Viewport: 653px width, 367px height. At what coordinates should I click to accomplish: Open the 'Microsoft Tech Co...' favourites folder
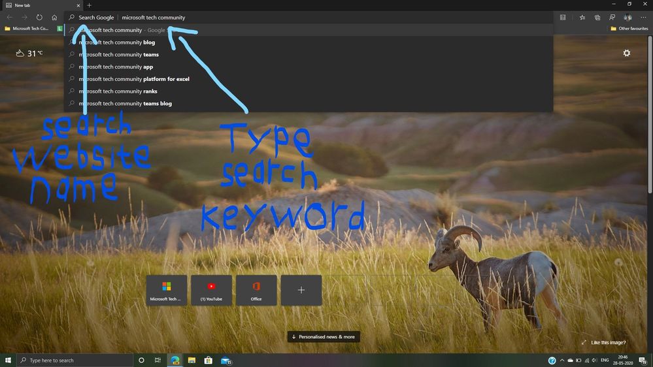coord(26,28)
